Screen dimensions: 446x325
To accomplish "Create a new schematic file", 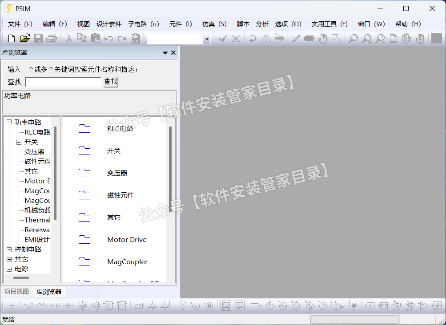I will 12,38.
